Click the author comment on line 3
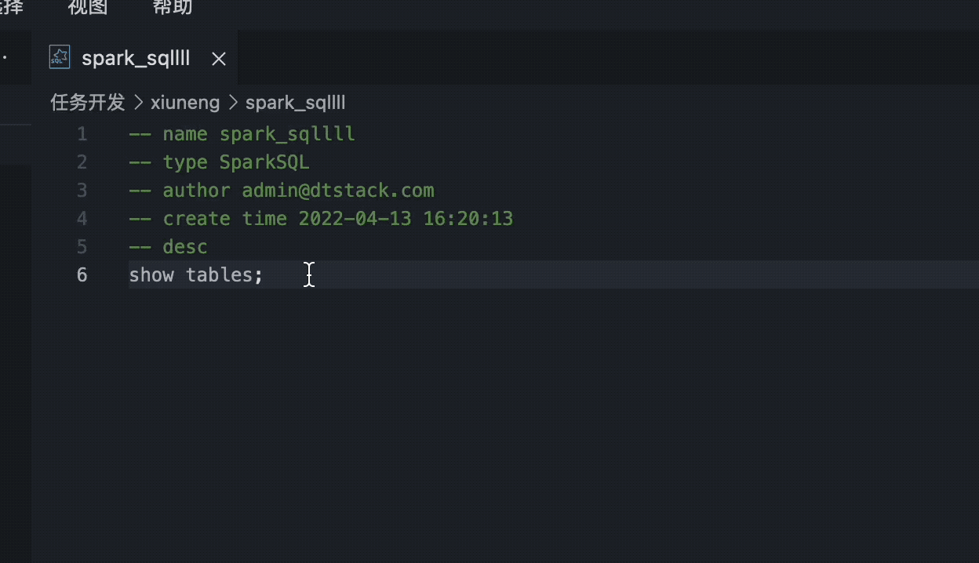Viewport: 979px width, 563px height. tap(281, 190)
